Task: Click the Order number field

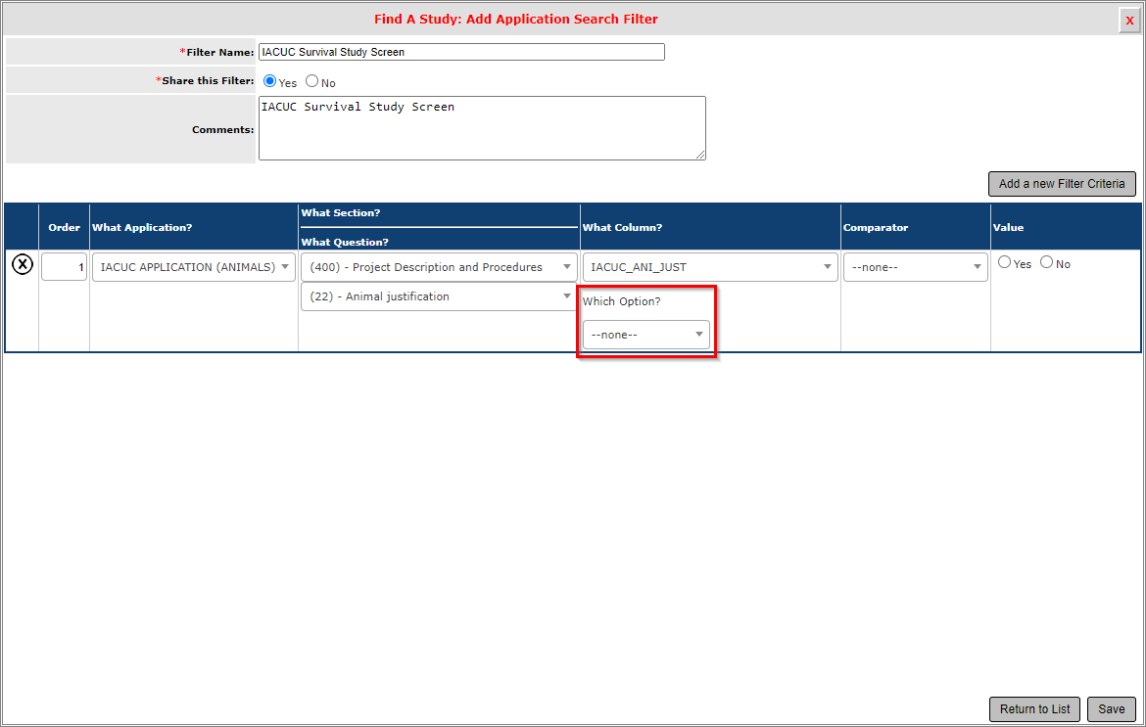Action: coord(65,267)
